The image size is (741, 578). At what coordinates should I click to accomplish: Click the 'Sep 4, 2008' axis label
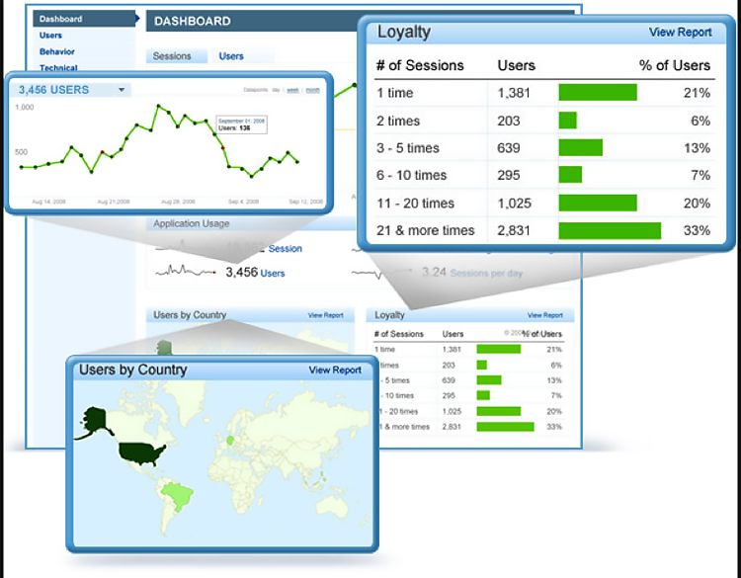tap(243, 202)
